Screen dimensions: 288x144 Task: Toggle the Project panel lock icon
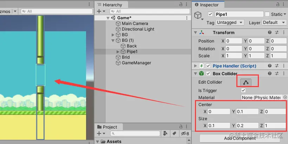click(x=181, y=126)
